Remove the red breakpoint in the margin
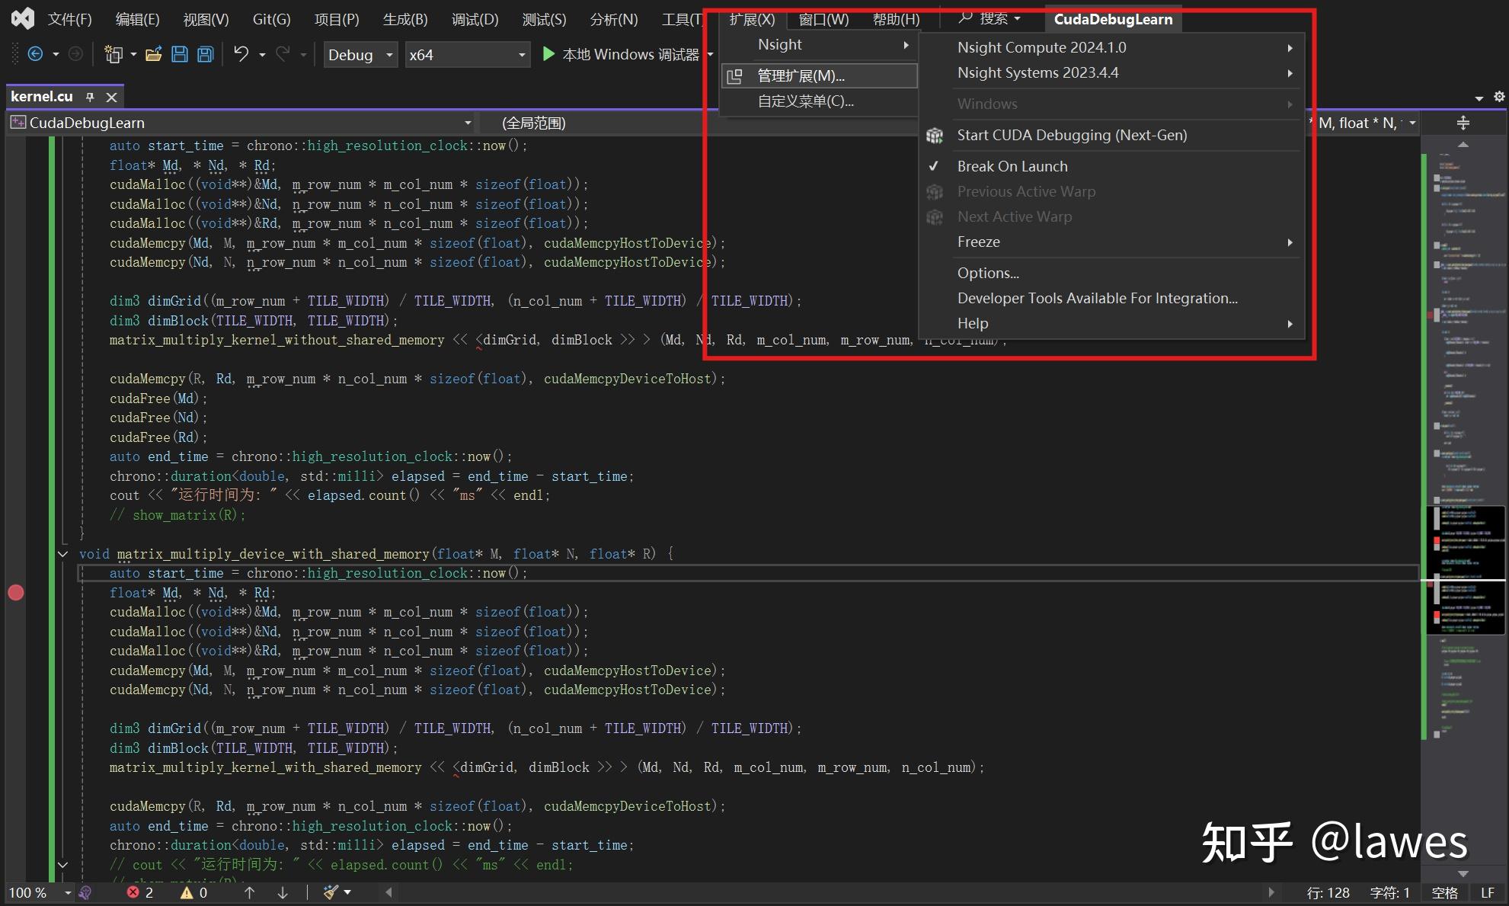The width and height of the screenshot is (1509, 906). (16, 592)
